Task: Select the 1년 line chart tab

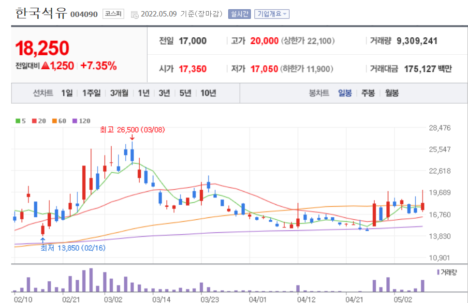Action: click(144, 93)
